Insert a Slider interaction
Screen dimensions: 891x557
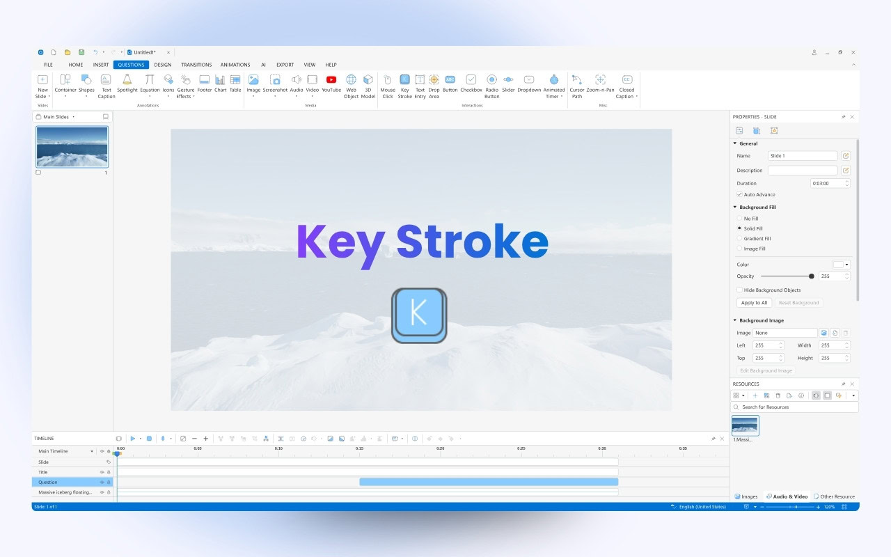508,84
